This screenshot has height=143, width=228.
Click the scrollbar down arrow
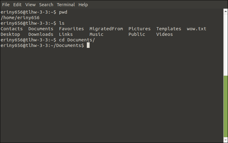226,140
